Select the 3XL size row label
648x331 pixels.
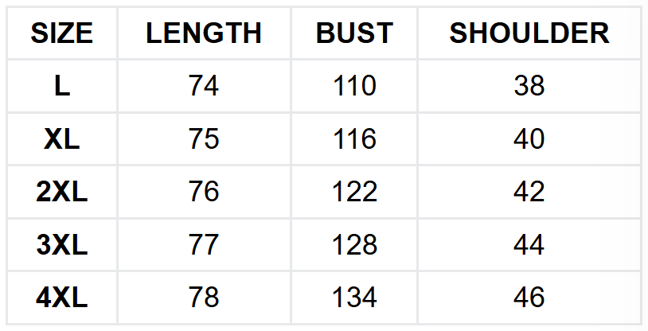click(x=62, y=245)
